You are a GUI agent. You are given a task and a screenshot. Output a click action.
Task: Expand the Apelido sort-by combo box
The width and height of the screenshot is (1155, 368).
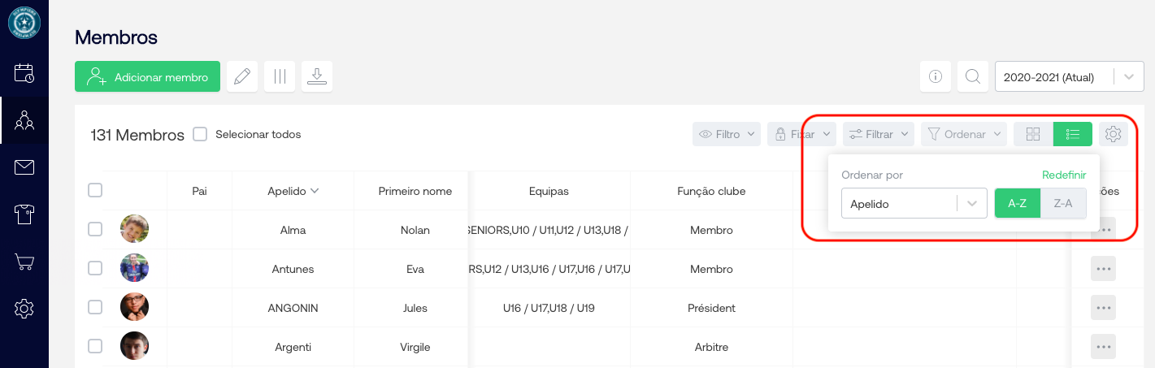point(914,204)
